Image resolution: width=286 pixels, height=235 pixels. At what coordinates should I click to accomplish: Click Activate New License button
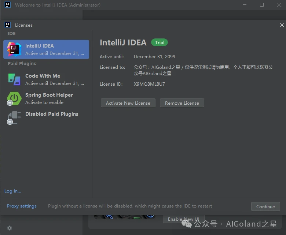tap(128, 103)
